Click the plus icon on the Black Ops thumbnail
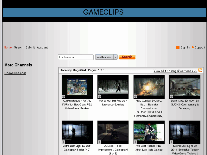 click(x=171, y=97)
